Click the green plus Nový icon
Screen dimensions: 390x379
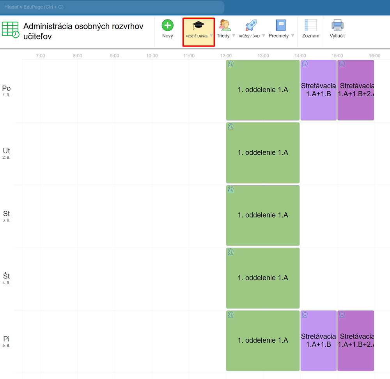pyautogui.click(x=167, y=26)
